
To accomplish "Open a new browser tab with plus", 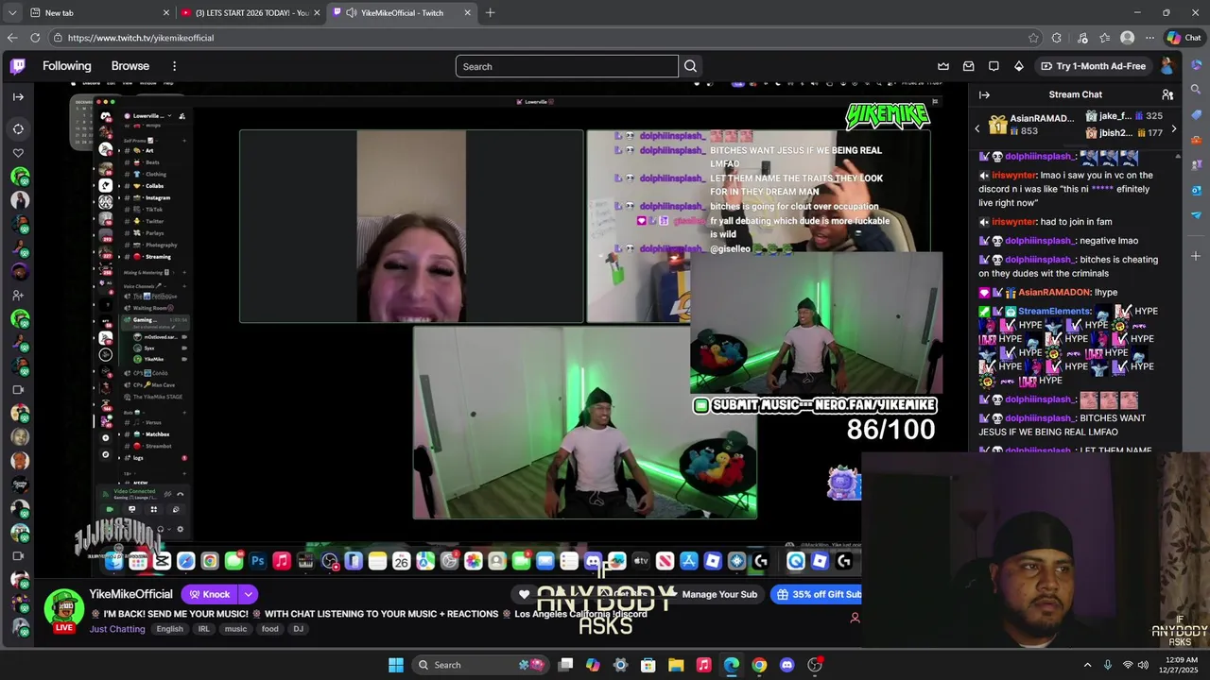I will [x=490, y=12].
